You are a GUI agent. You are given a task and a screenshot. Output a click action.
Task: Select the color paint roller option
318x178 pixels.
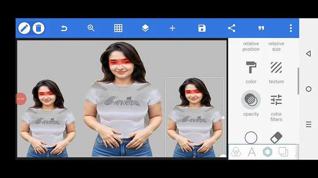click(x=251, y=72)
